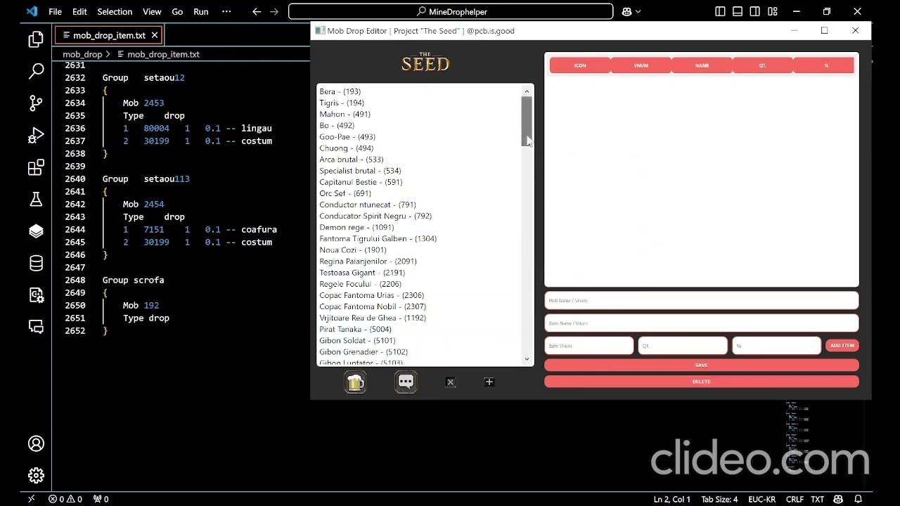
Task: Open the View menu
Action: 152,11
